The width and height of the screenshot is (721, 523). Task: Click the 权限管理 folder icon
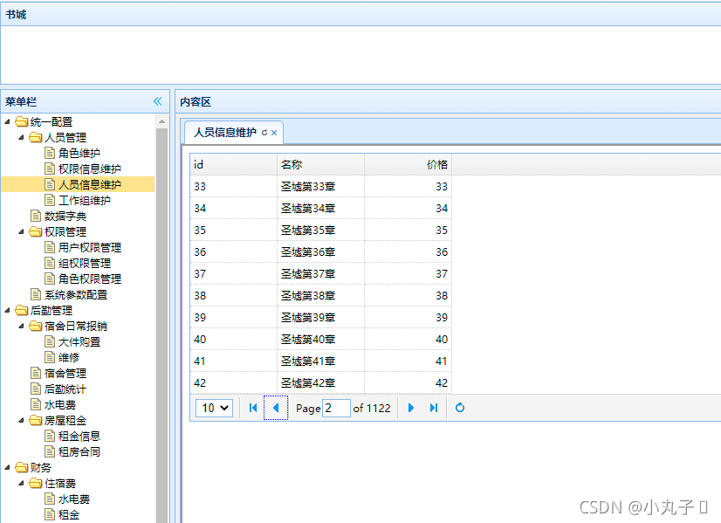point(36,232)
